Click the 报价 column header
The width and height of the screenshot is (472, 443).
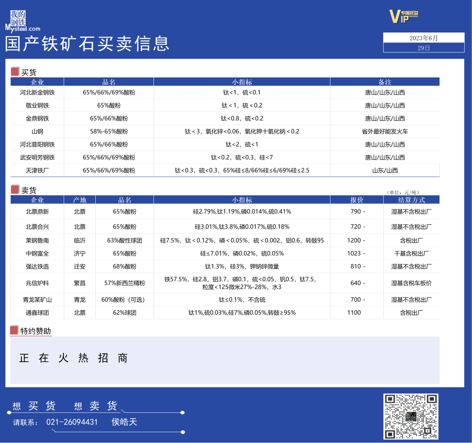pos(357,200)
